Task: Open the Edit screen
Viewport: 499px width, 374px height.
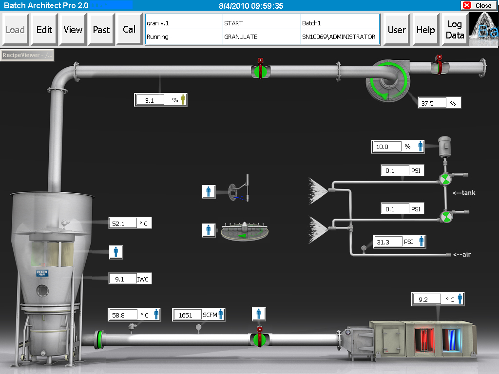Action: point(44,30)
